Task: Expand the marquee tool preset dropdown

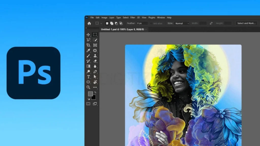Action: coord(101,23)
